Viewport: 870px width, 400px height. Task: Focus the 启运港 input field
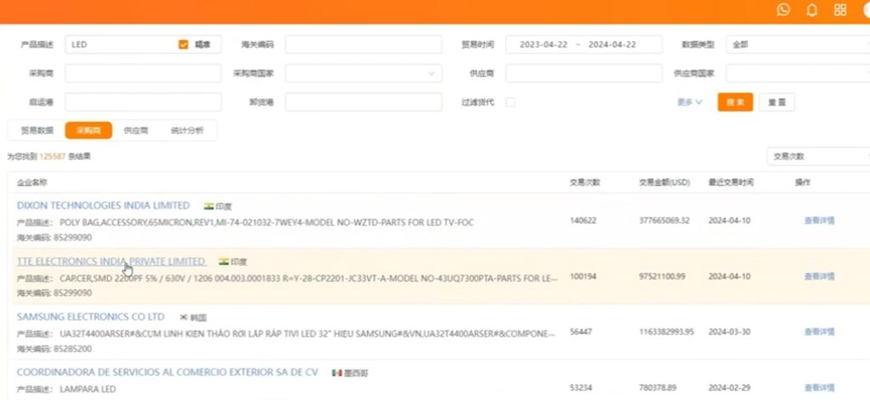143,102
